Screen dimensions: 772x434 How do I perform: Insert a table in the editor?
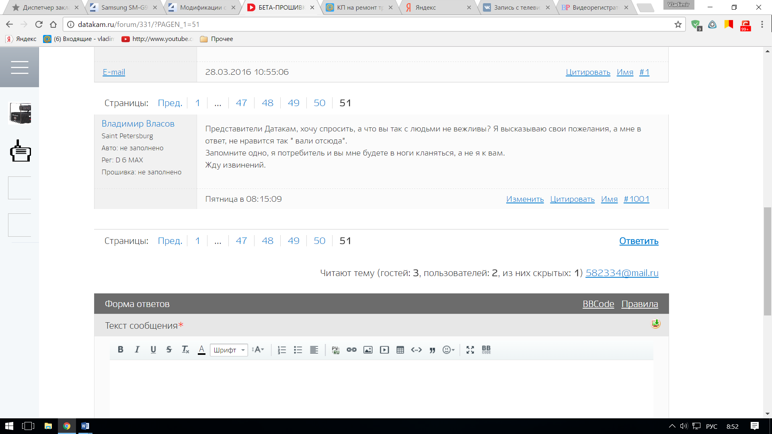(x=400, y=350)
